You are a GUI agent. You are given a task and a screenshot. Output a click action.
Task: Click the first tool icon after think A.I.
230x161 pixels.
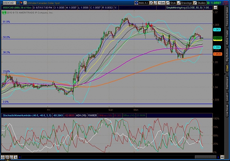point(151,3)
